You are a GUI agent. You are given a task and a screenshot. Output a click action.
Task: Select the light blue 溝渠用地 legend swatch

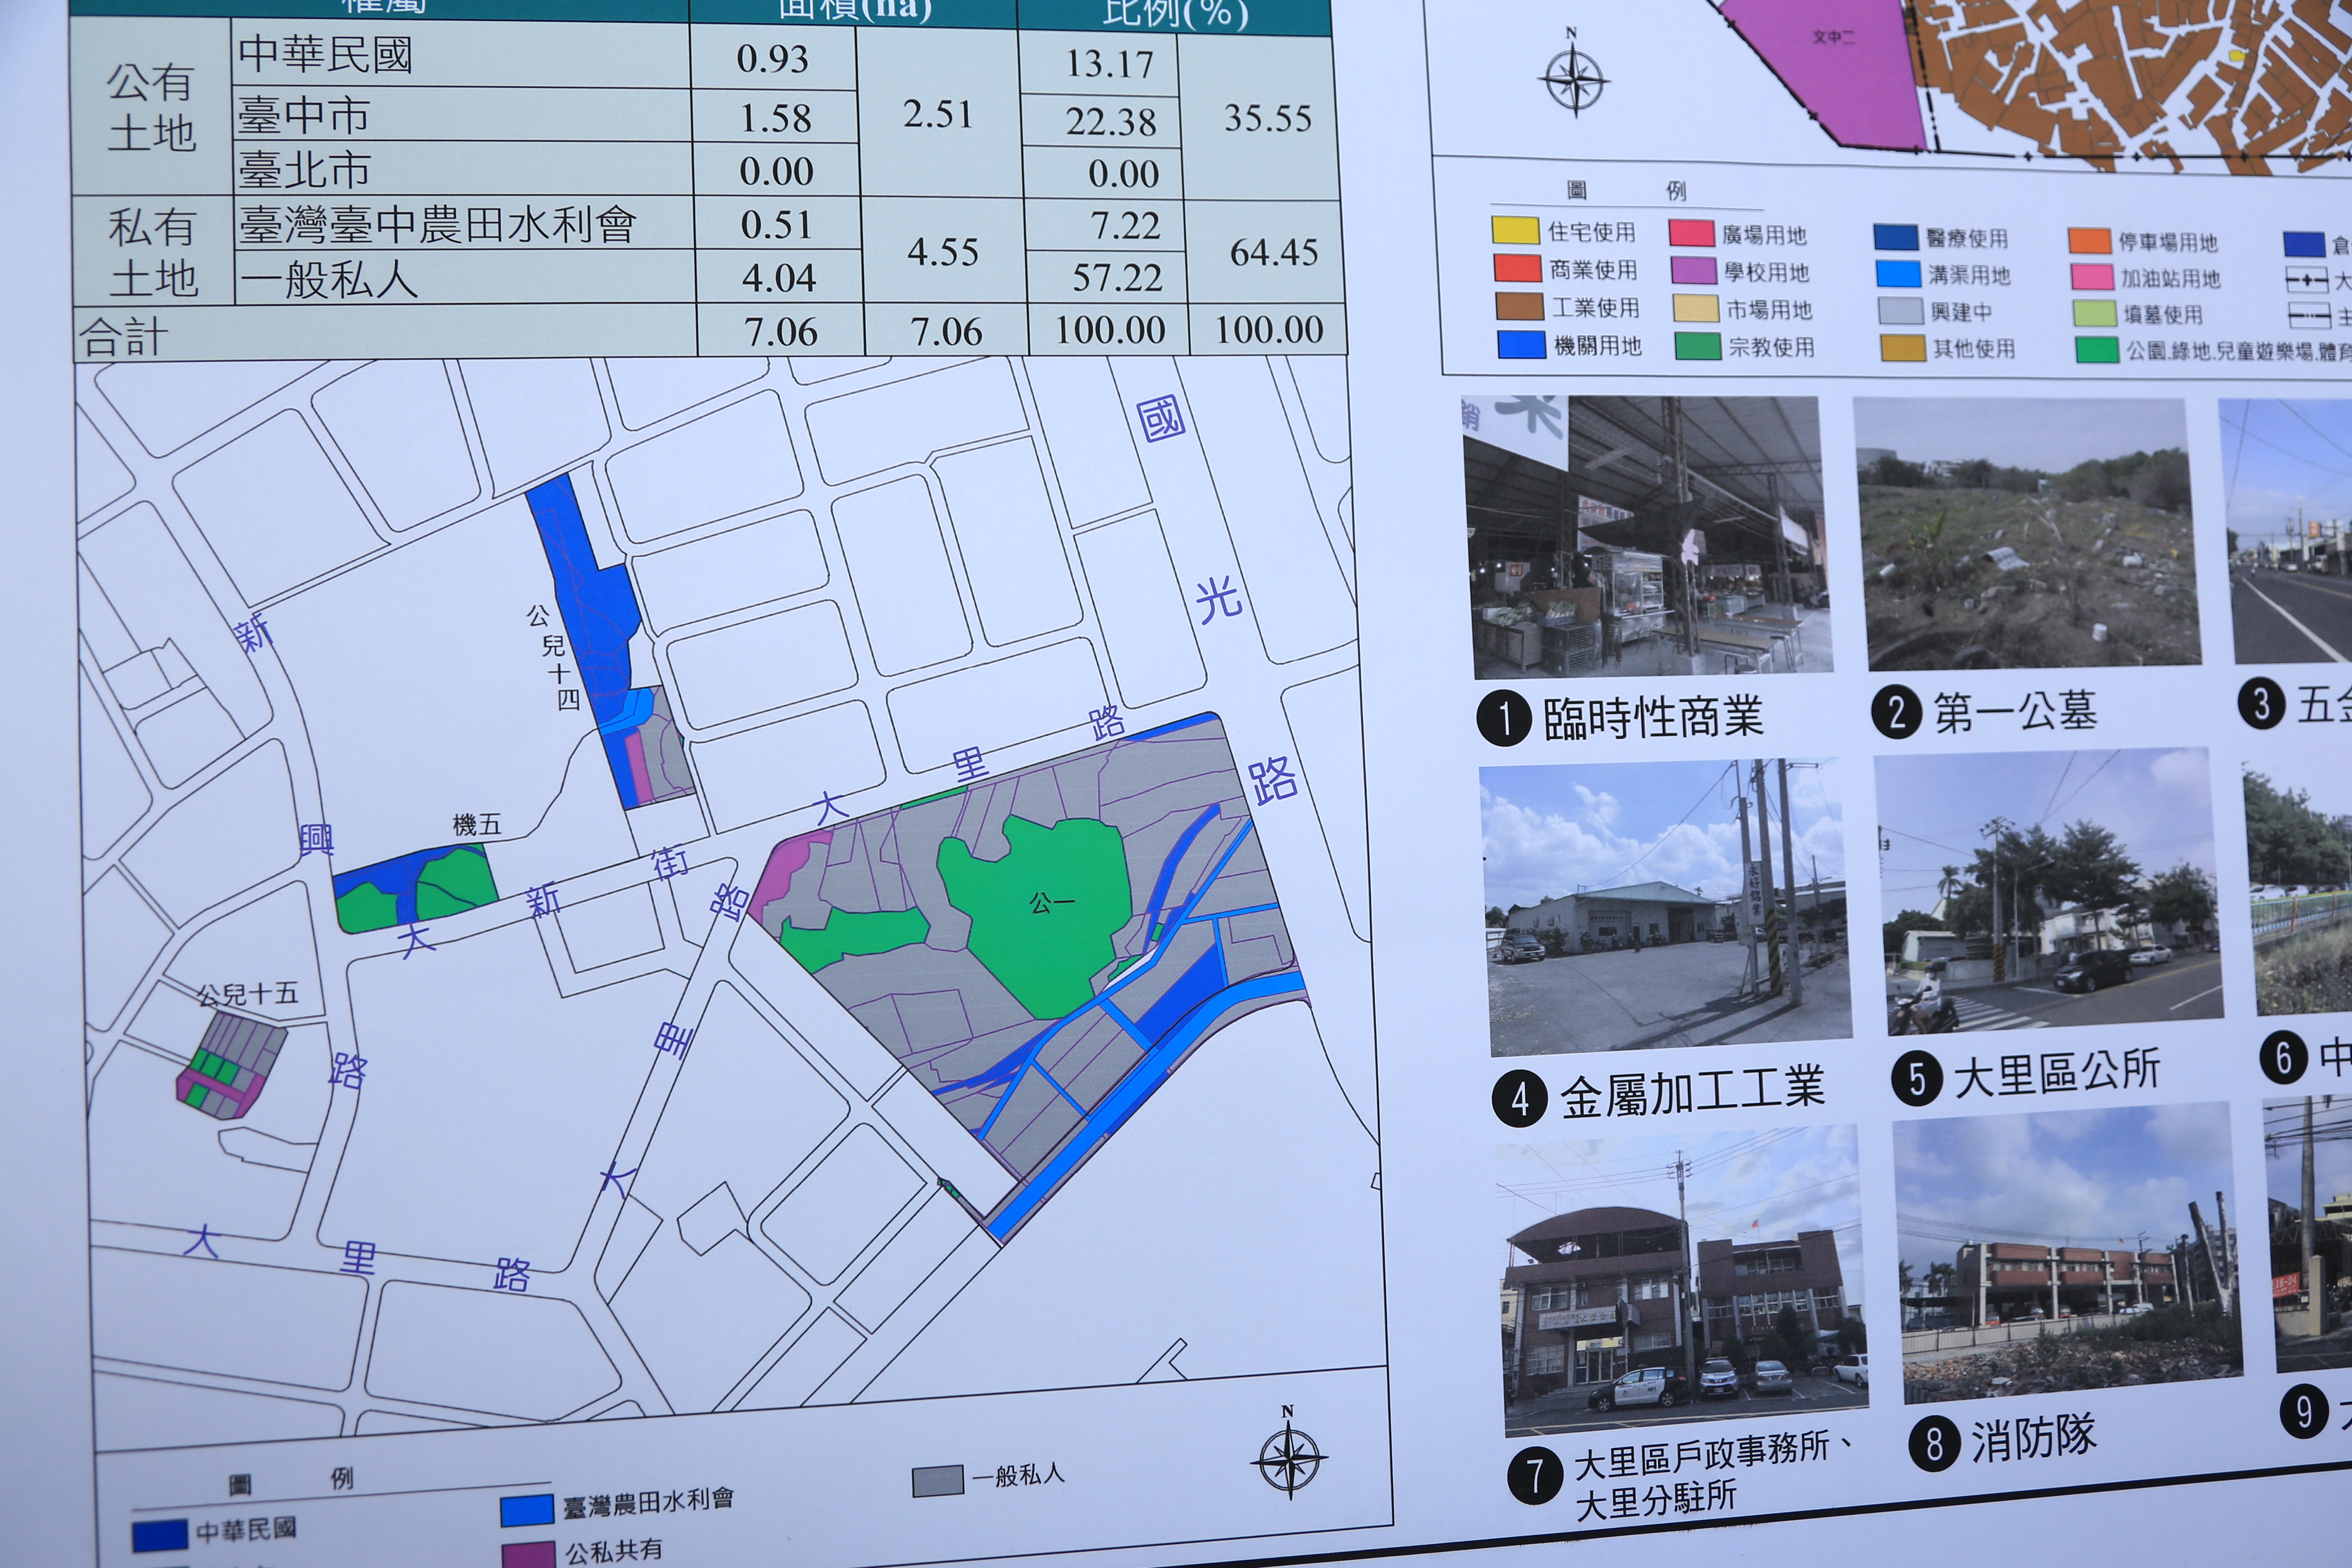point(1898,274)
